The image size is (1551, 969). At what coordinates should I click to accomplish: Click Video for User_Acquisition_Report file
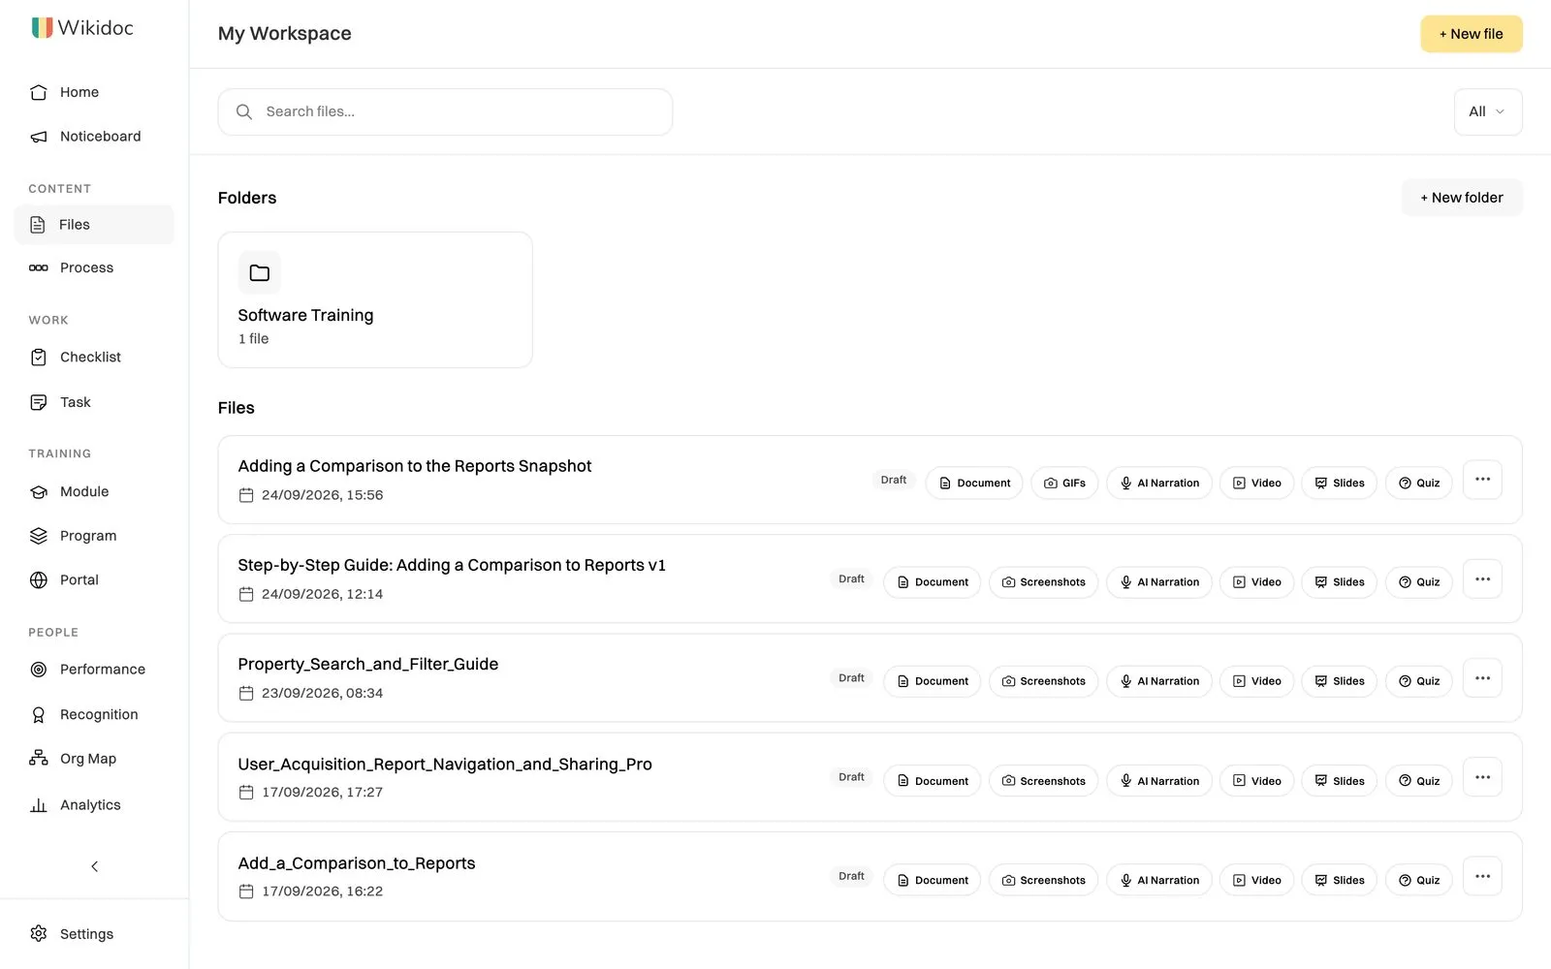tap(1256, 781)
